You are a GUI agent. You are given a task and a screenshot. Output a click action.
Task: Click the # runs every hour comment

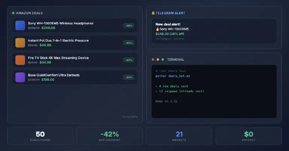coord(171,71)
